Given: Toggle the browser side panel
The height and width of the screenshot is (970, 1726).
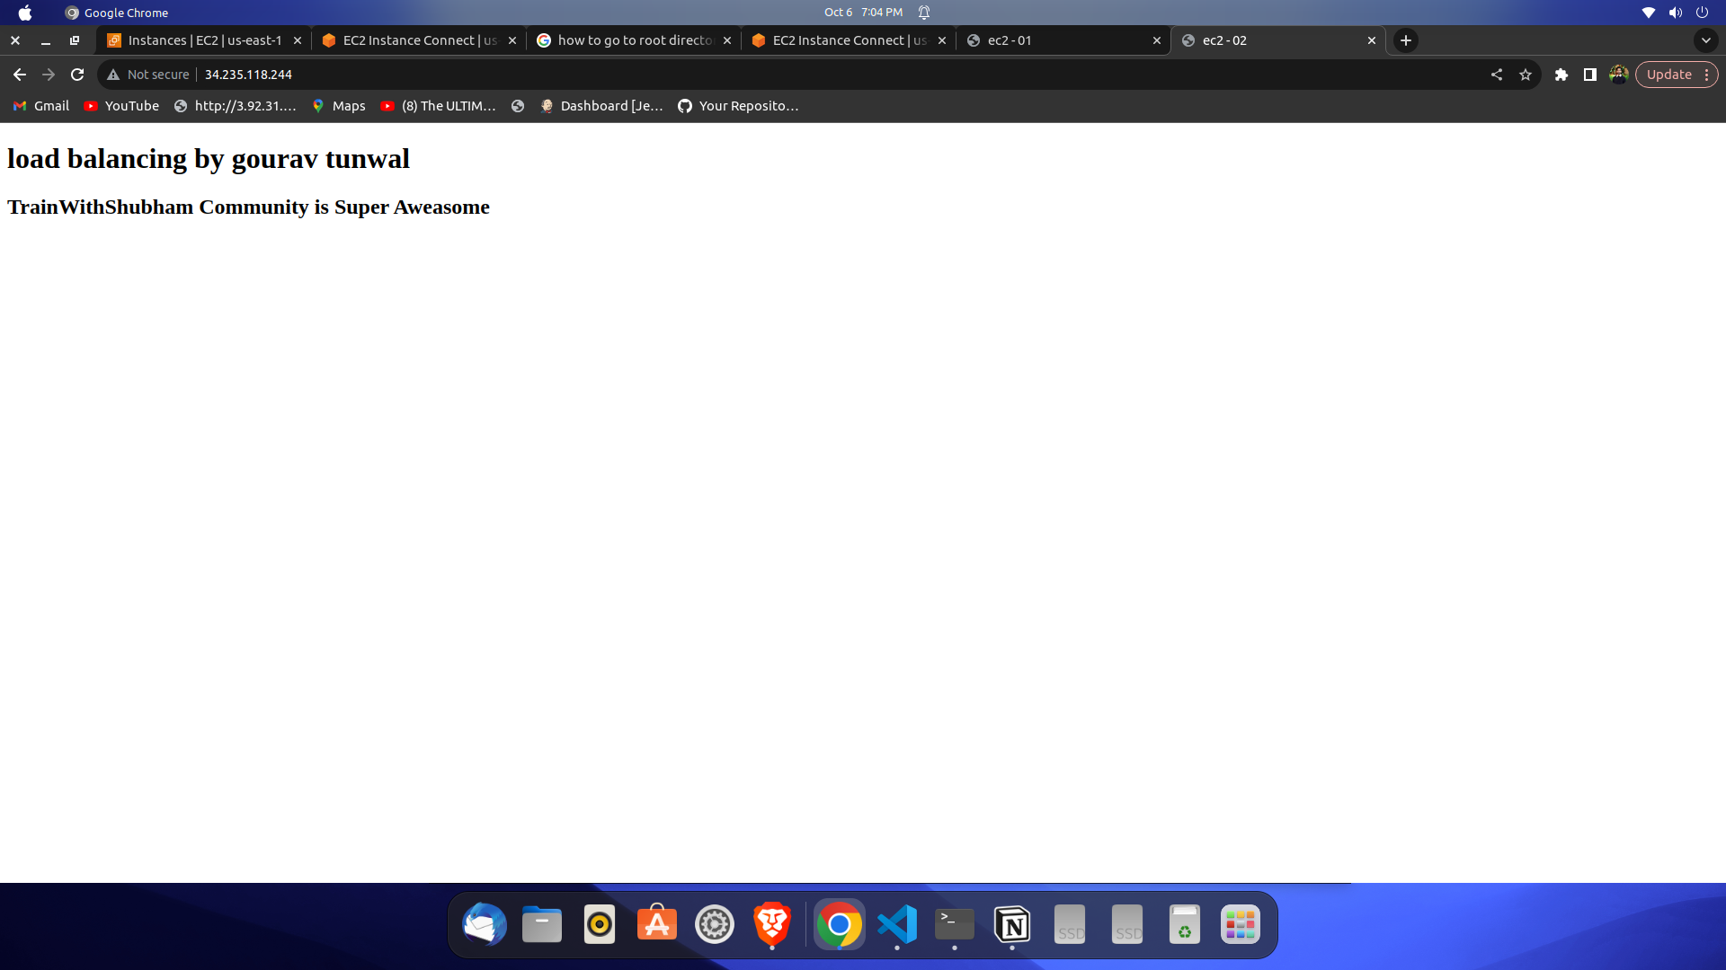Looking at the screenshot, I should (1590, 75).
